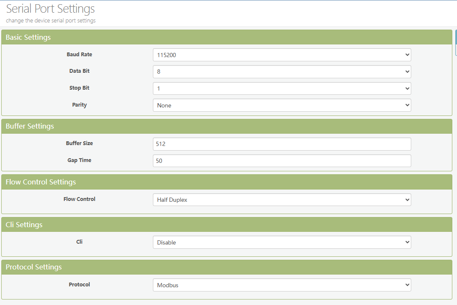
Task: Select the Protocol Settings header bar
Action: (x=33, y=267)
